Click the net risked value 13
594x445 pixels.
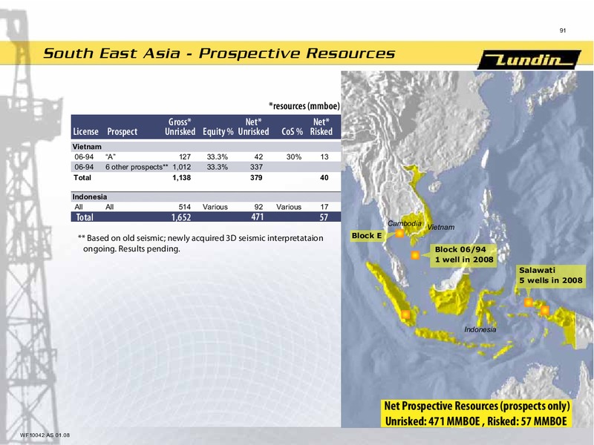coord(324,156)
